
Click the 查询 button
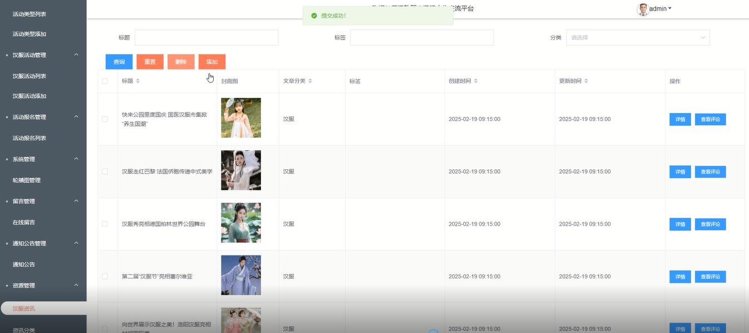click(119, 62)
